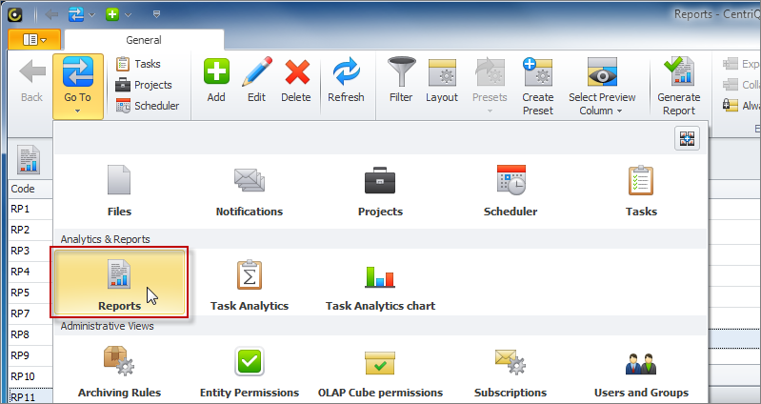
Task: Select row RP4
Action: [30, 272]
